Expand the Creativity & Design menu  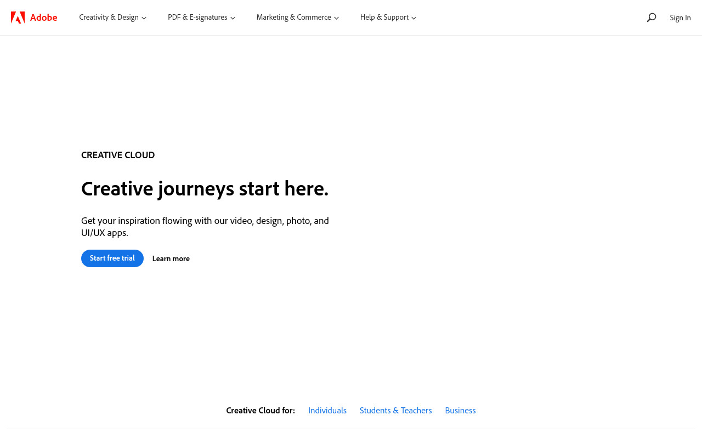113,18
